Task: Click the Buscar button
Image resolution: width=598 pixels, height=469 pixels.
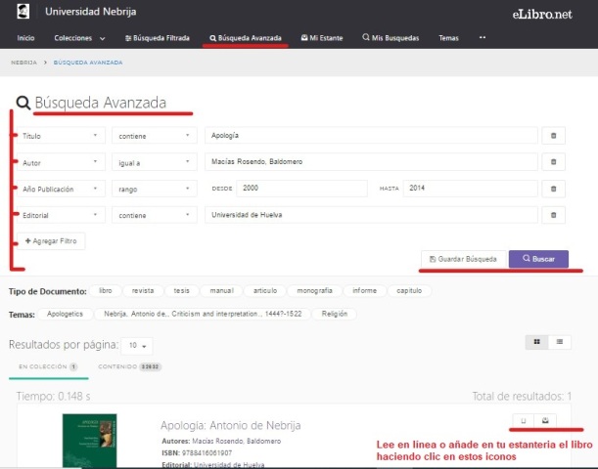Action: pos(538,259)
